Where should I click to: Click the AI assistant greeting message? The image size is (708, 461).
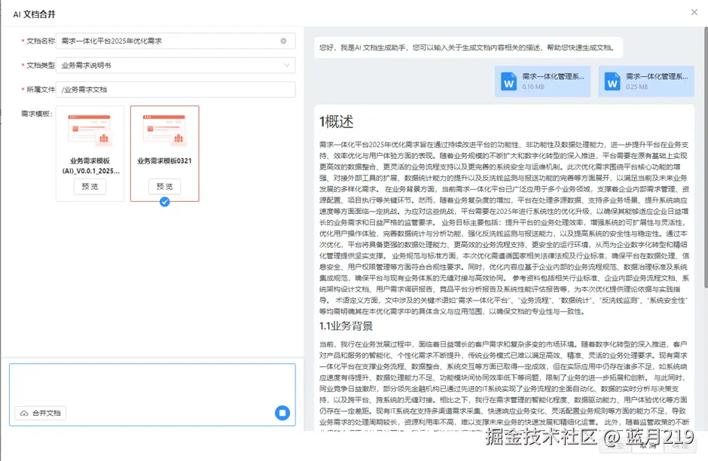[x=468, y=47]
